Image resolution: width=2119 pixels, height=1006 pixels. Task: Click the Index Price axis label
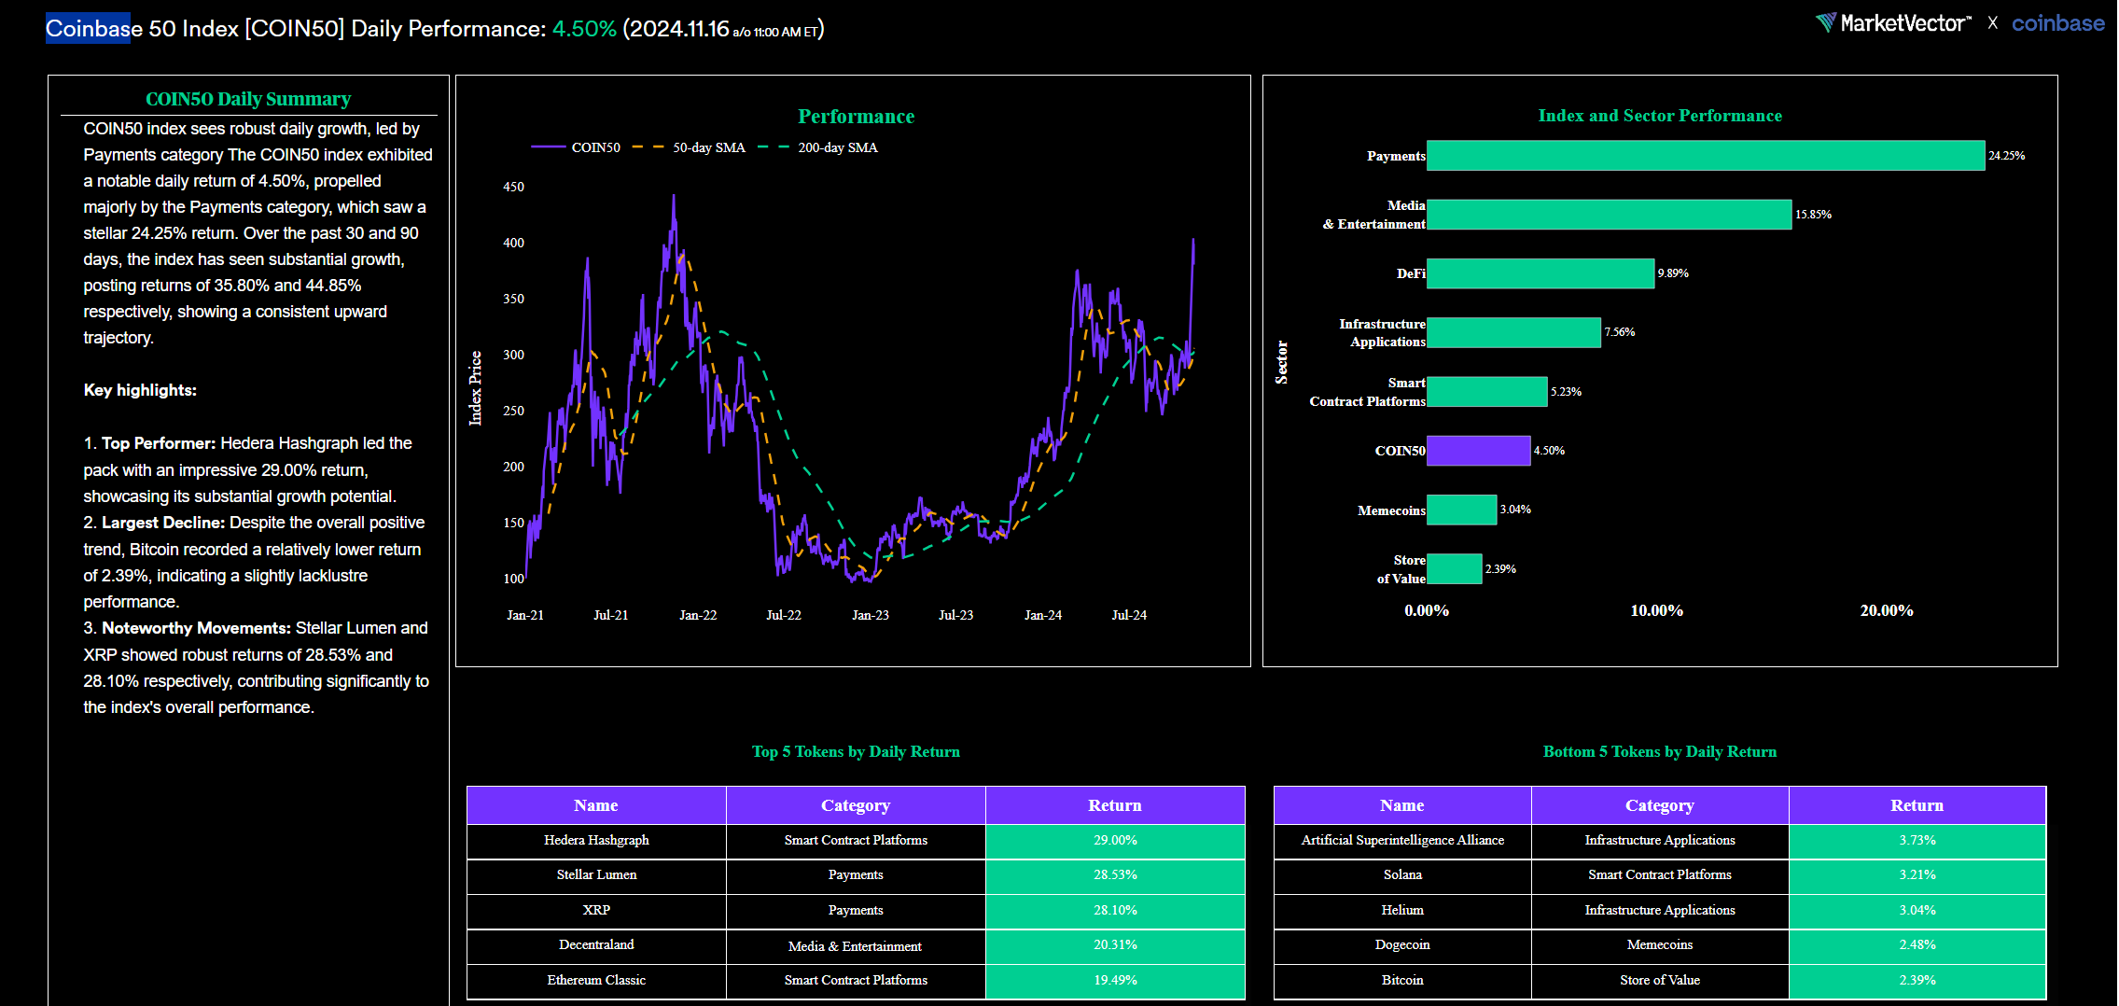pyautogui.click(x=475, y=388)
